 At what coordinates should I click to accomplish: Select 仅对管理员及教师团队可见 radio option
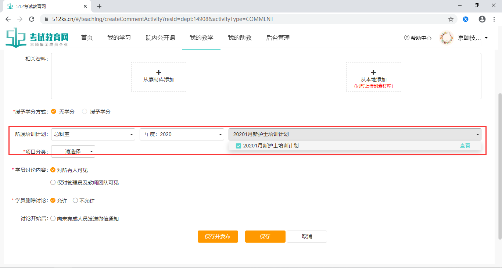(x=53, y=182)
